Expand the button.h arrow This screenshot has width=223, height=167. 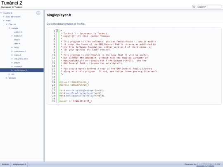tap(12, 36)
